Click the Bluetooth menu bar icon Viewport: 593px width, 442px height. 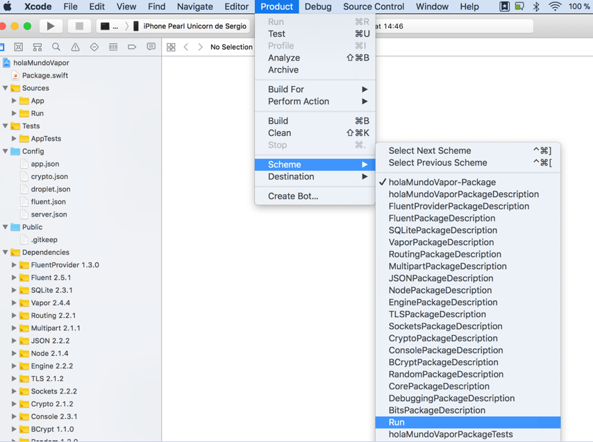point(536,6)
